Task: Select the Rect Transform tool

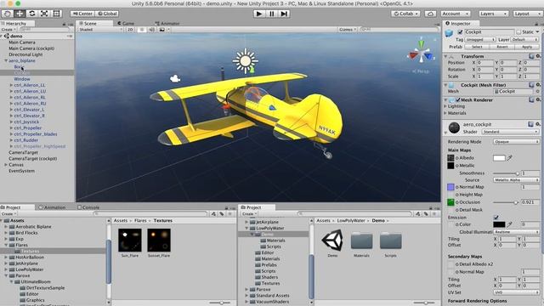Action: tap(57, 14)
